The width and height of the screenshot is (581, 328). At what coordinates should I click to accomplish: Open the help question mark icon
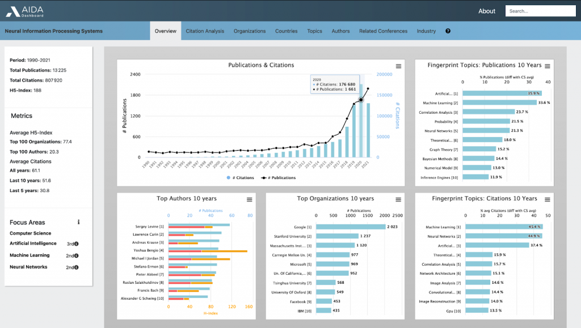point(448,31)
